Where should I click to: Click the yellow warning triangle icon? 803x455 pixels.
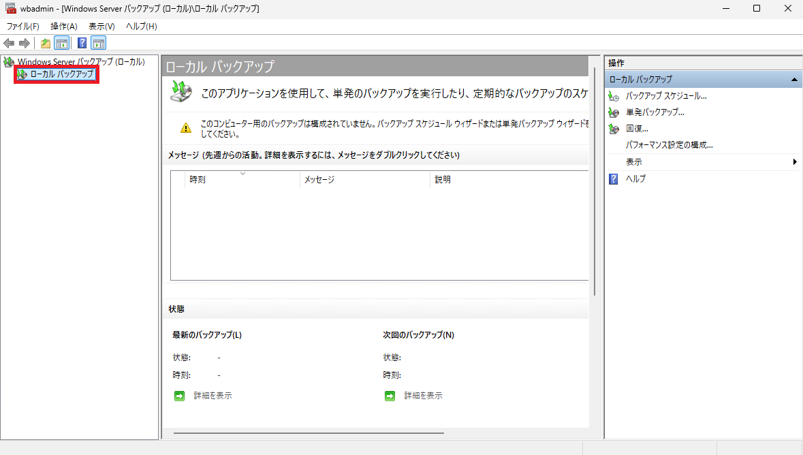pos(186,128)
